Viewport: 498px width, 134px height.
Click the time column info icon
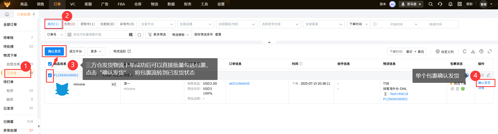[301, 64]
